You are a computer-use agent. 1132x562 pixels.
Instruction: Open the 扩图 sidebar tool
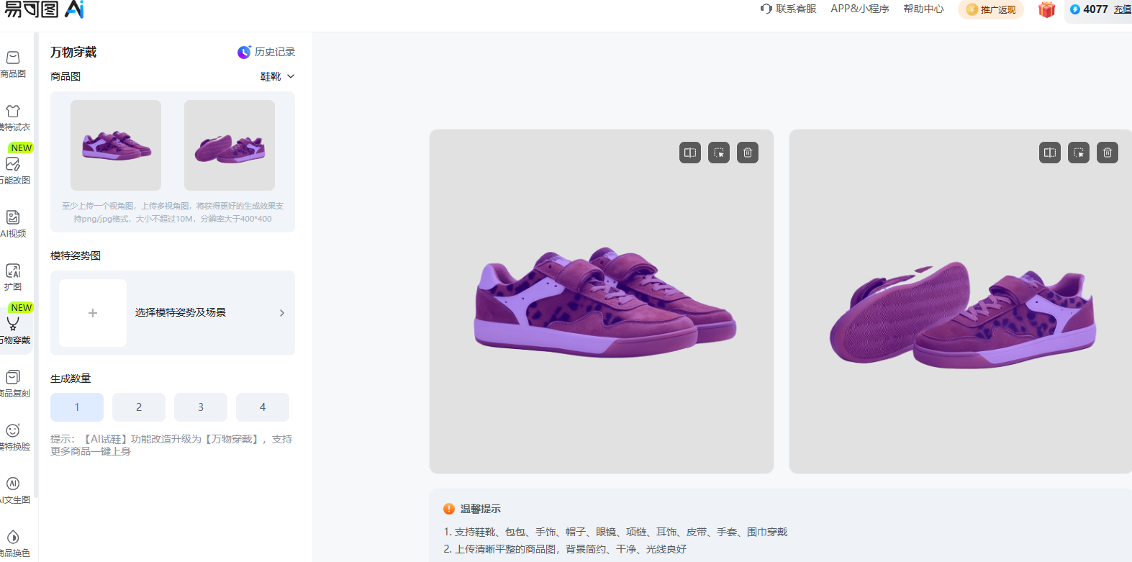click(x=13, y=277)
